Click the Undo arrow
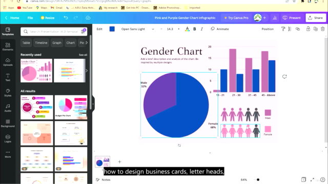 [x=66, y=18]
